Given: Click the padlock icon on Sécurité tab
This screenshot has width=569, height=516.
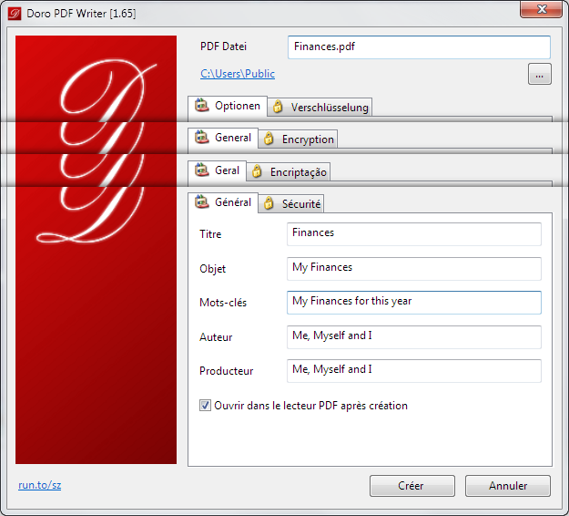Looking at the screenshot, I should click(269, 203).
